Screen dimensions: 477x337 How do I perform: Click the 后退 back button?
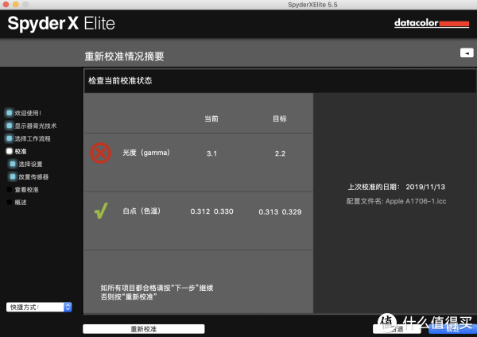coord(397,329)
